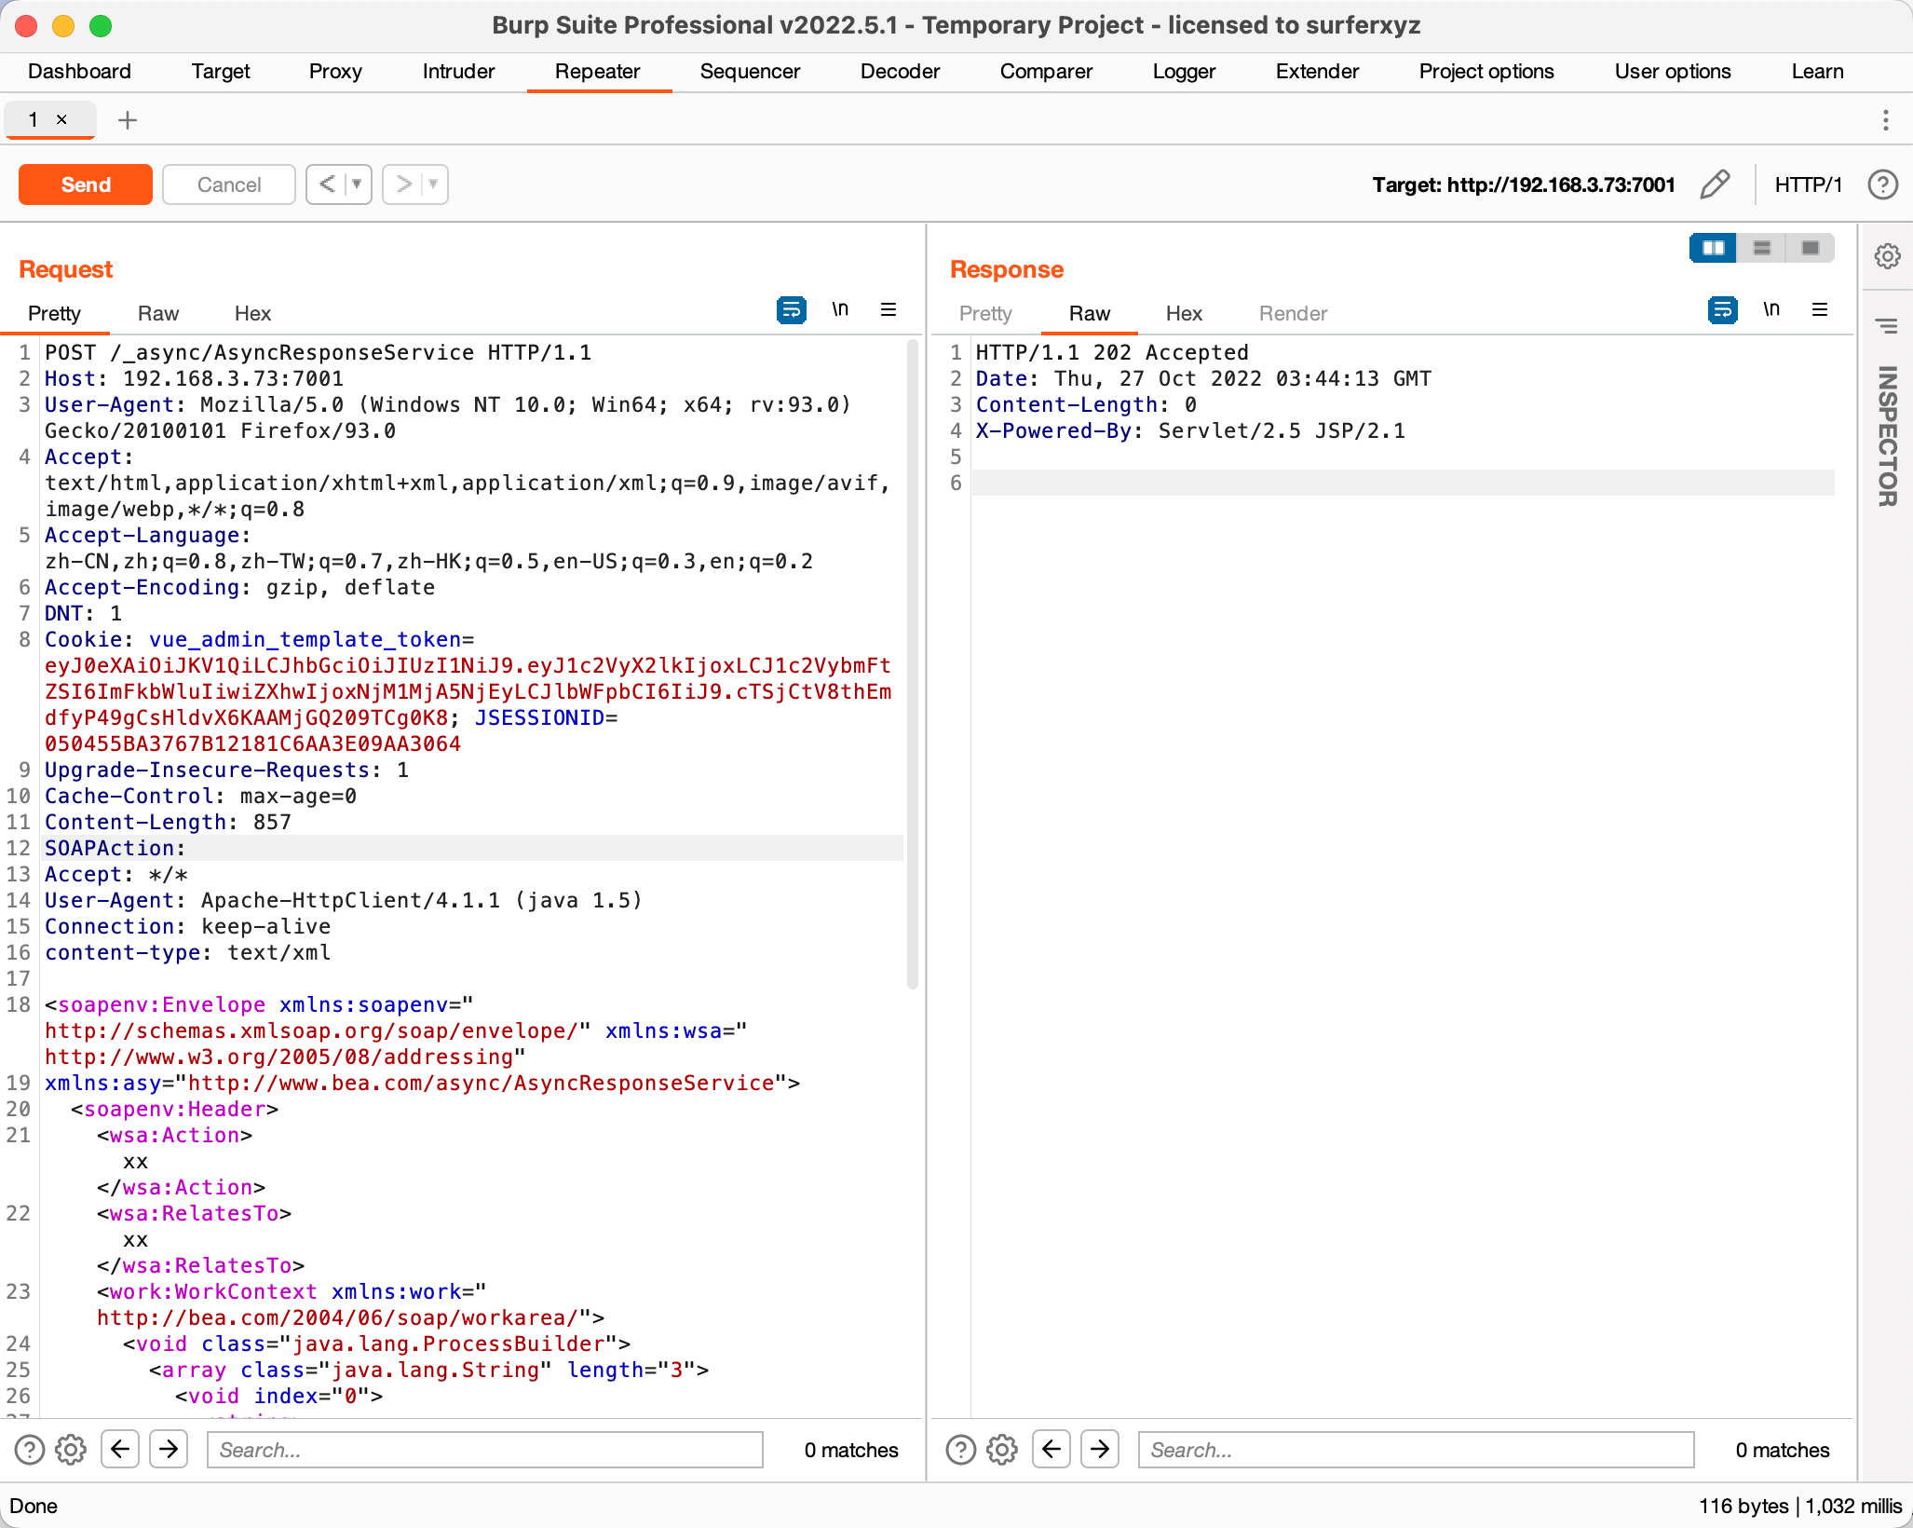
Task: Click Response search help icon
Action: [960, 1450]
